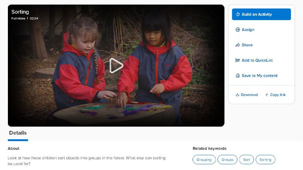The image size is (303, 170).
Task: Save to My content
Action: 256,76
